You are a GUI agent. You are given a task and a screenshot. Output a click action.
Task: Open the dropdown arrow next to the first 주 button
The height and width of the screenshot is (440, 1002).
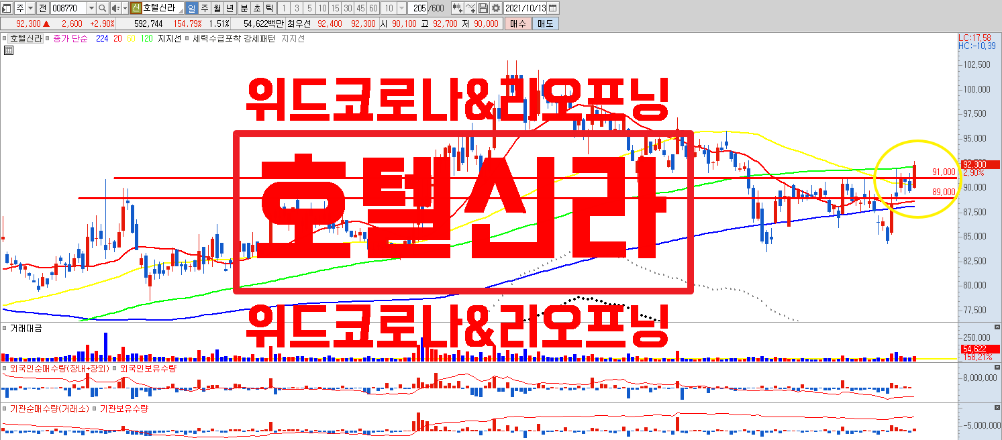(30, 8)
